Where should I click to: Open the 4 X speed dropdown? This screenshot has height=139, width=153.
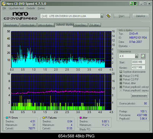[x=137, y=56]
